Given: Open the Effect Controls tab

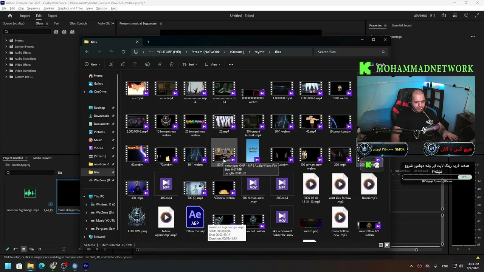Looking at the screenshot, I should (x=78, y=23).
